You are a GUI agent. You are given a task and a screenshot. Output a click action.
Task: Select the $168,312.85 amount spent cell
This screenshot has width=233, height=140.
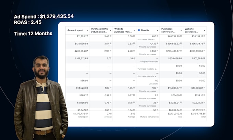pyautogui.click(x=81, y=58)
